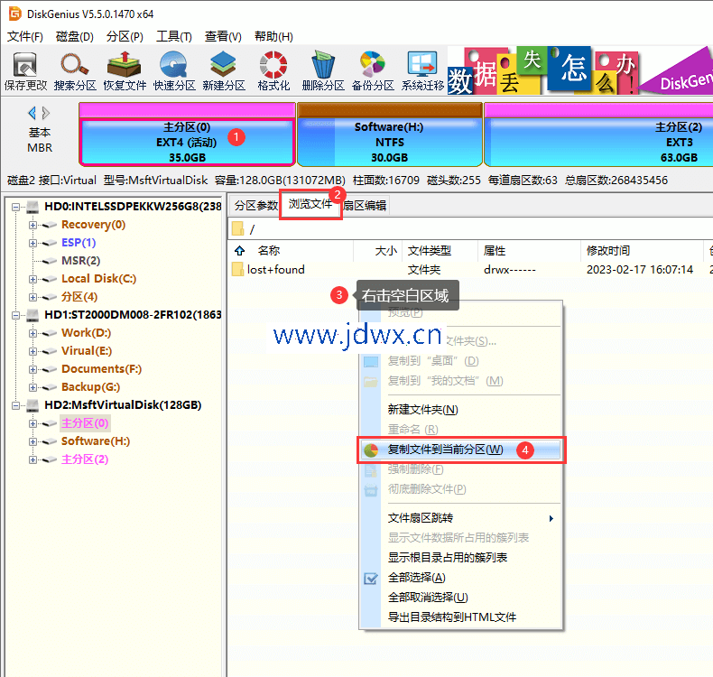The height and width of the screenshot is (677, 713).
Task: Collapse the HD2:MsftVirtualDisk(128GB) disk node
Action: [x=15, y=404]
